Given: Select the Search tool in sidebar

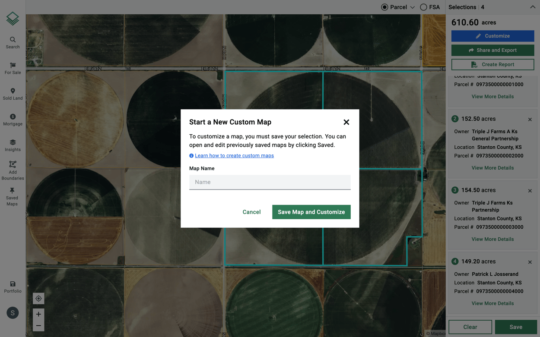Looking at the screenshot, I should coord(13,42).
